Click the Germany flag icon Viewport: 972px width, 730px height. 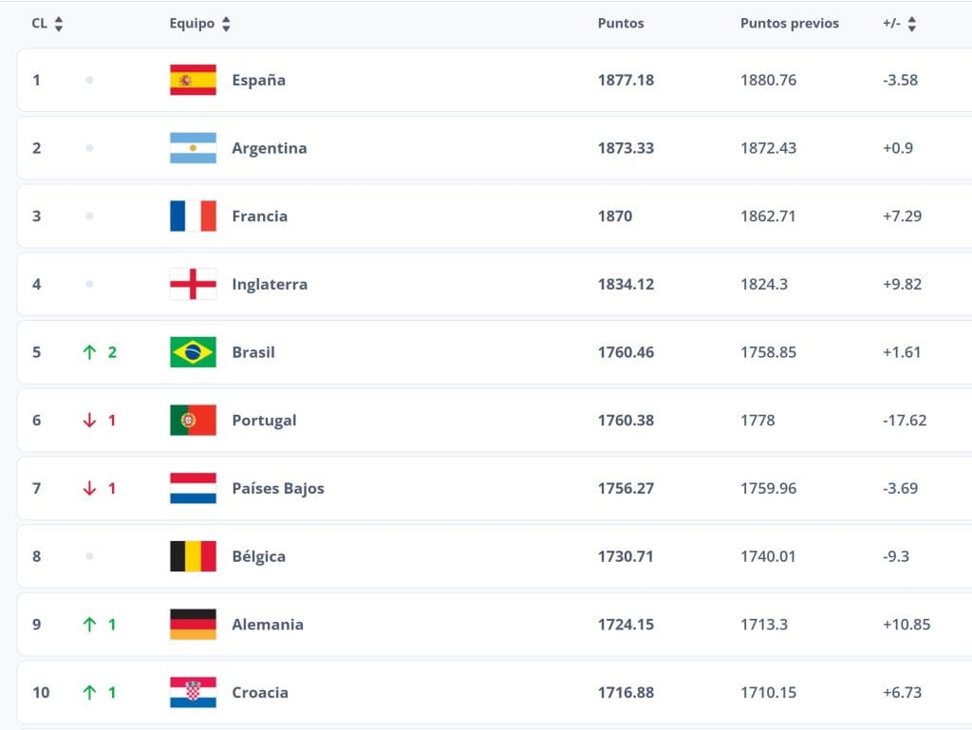(x=193, y=625)
